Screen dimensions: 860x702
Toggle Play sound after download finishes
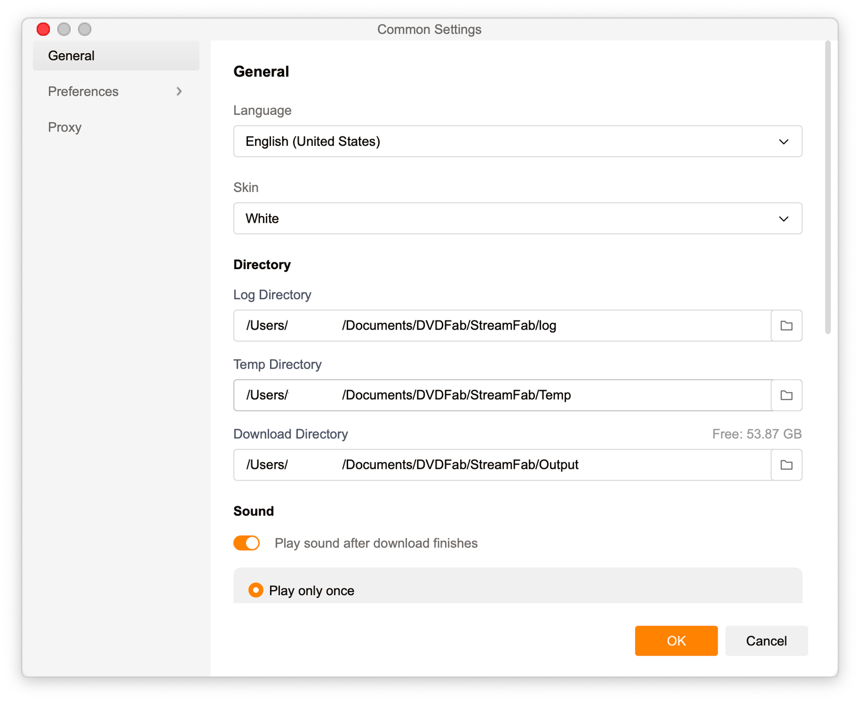click(x=247, y=543)
